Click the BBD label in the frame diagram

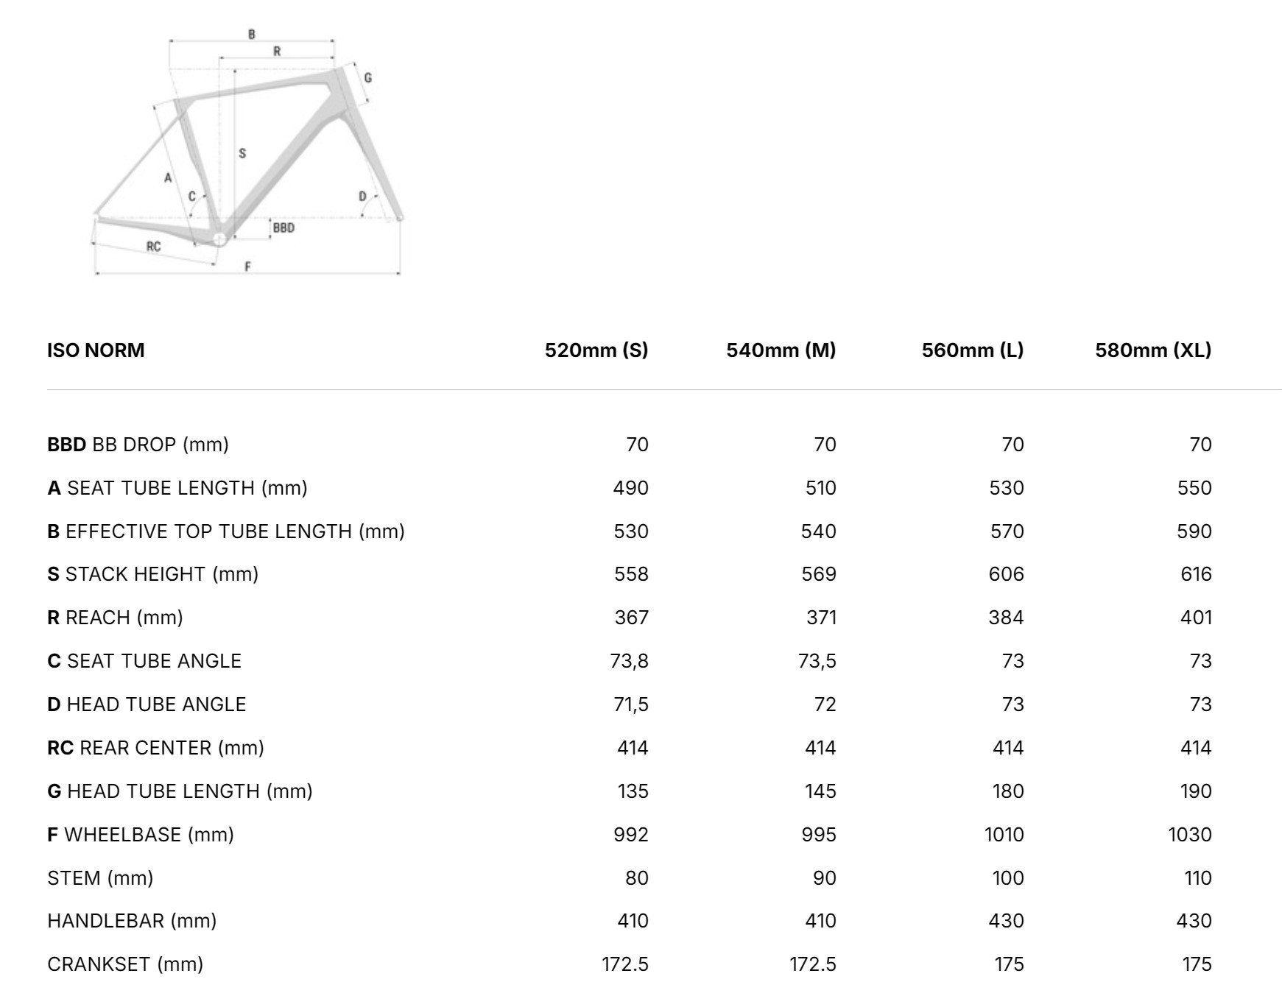(x=283, y=228)
